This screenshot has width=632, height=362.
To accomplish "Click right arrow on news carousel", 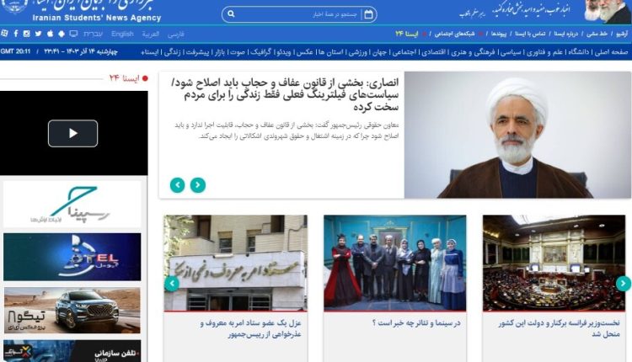I will click(624, 284).
